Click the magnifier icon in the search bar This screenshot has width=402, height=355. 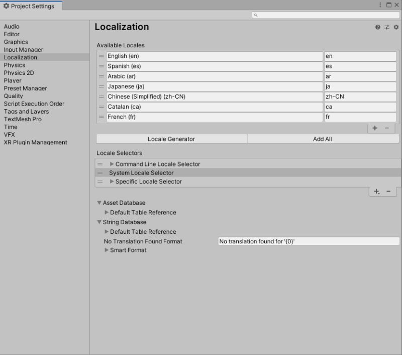[x=255, y=15]
